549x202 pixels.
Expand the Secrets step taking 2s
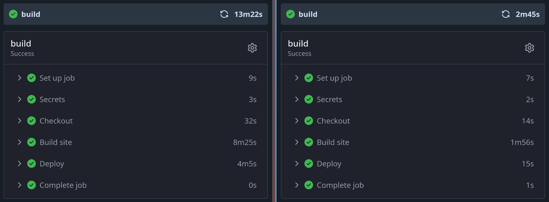[x=297, y=99]
